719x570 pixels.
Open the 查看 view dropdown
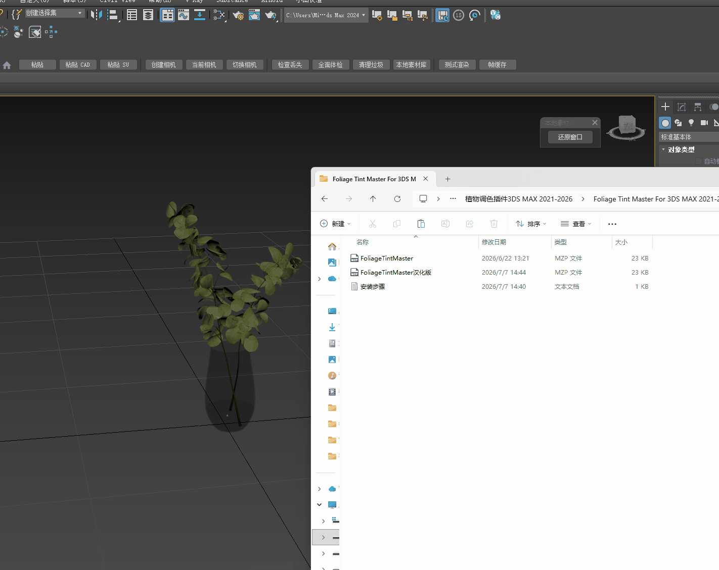point(576,224)
